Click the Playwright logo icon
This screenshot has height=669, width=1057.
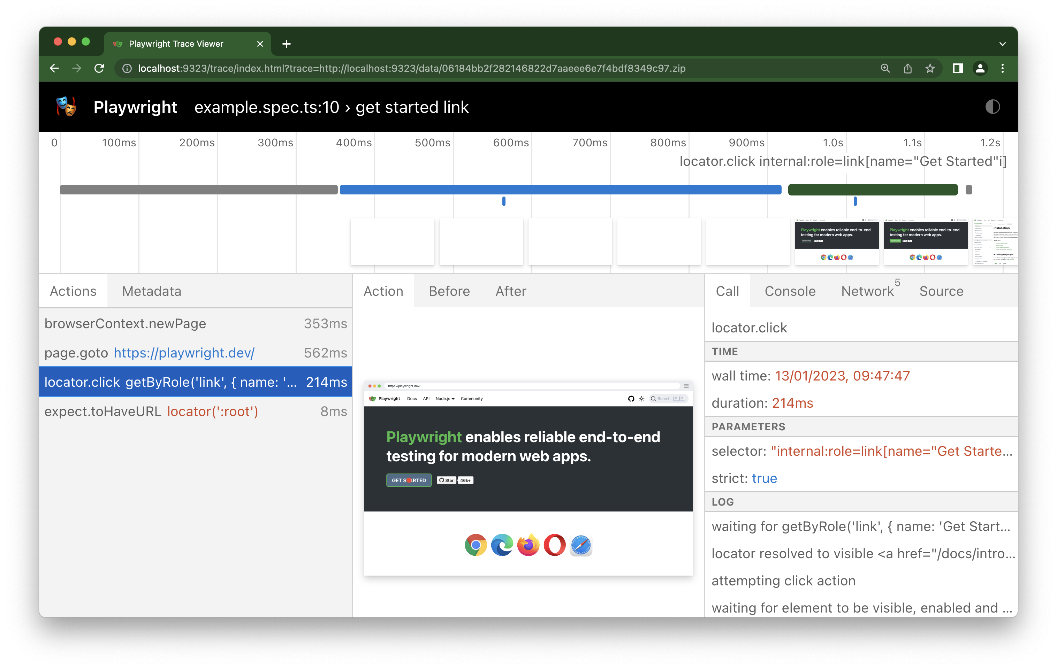(67, 107)
